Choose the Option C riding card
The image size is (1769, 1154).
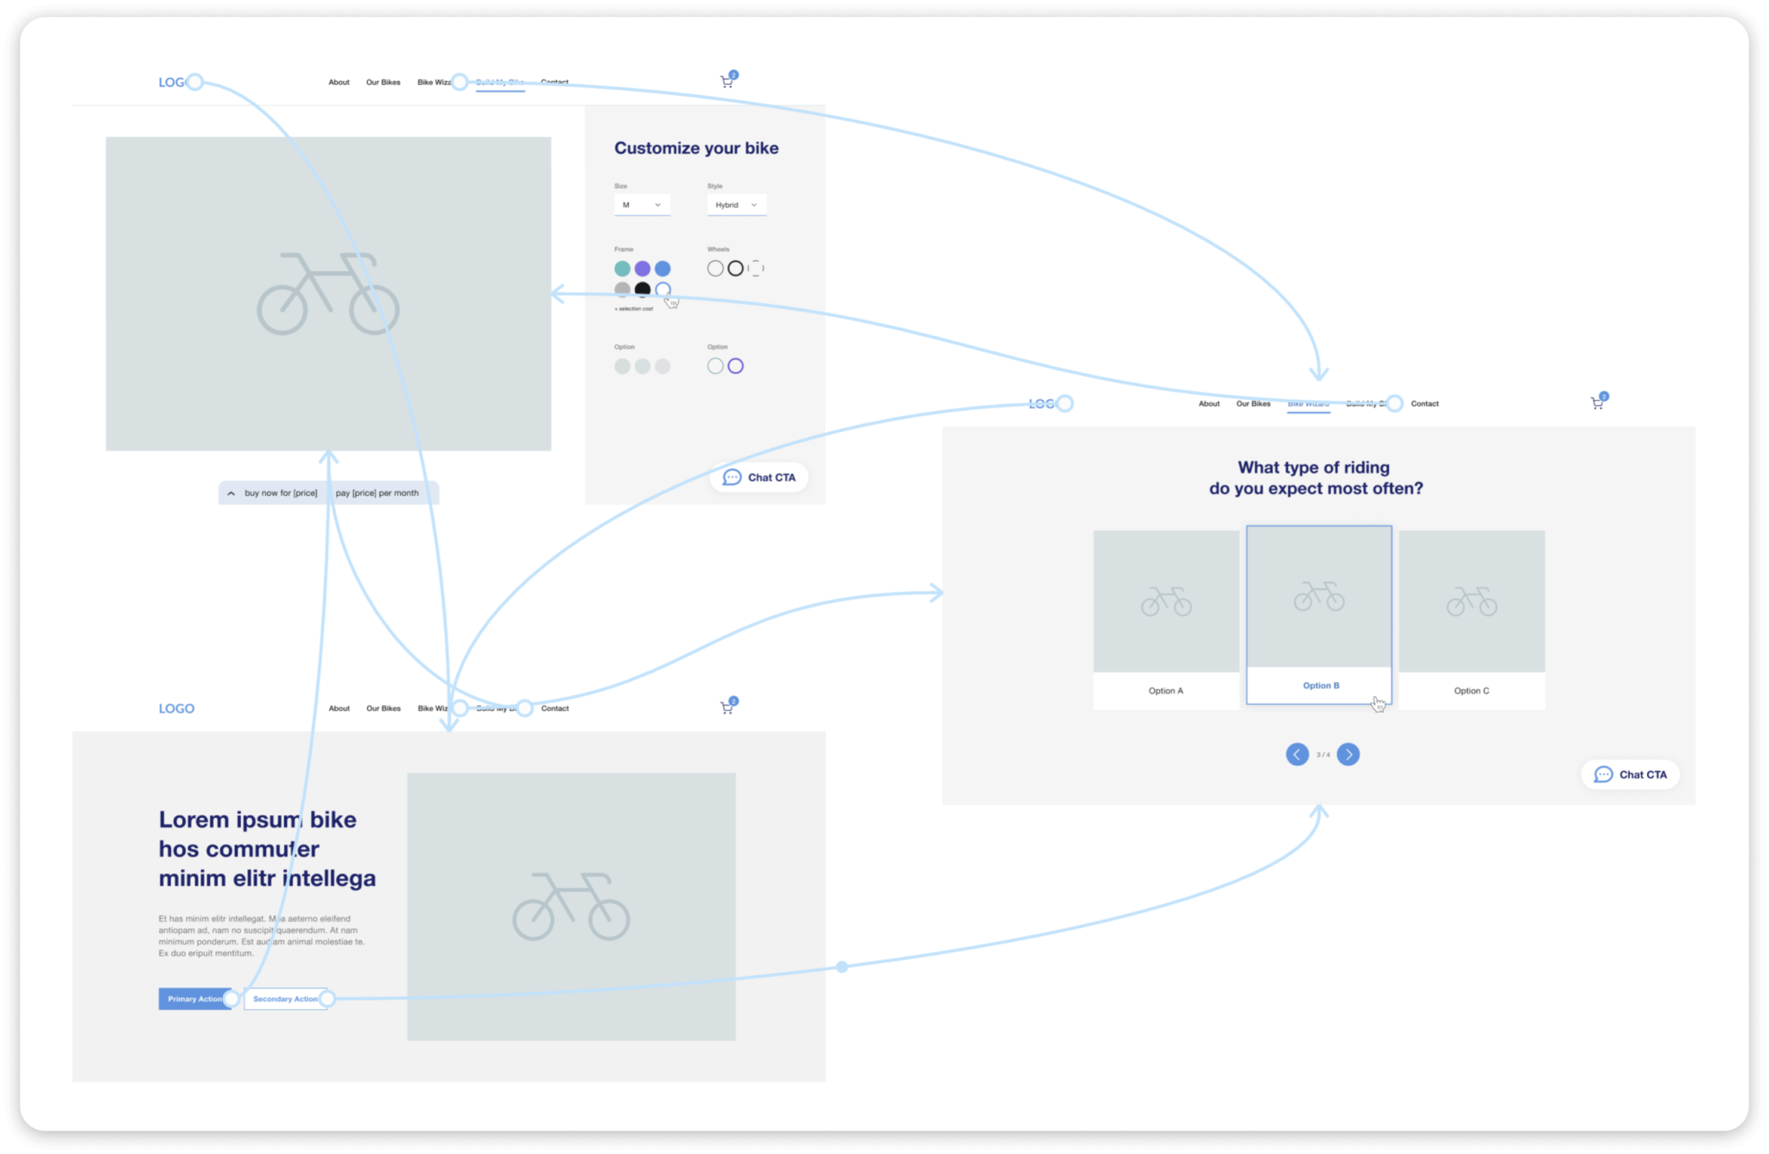coord(1472,620)
